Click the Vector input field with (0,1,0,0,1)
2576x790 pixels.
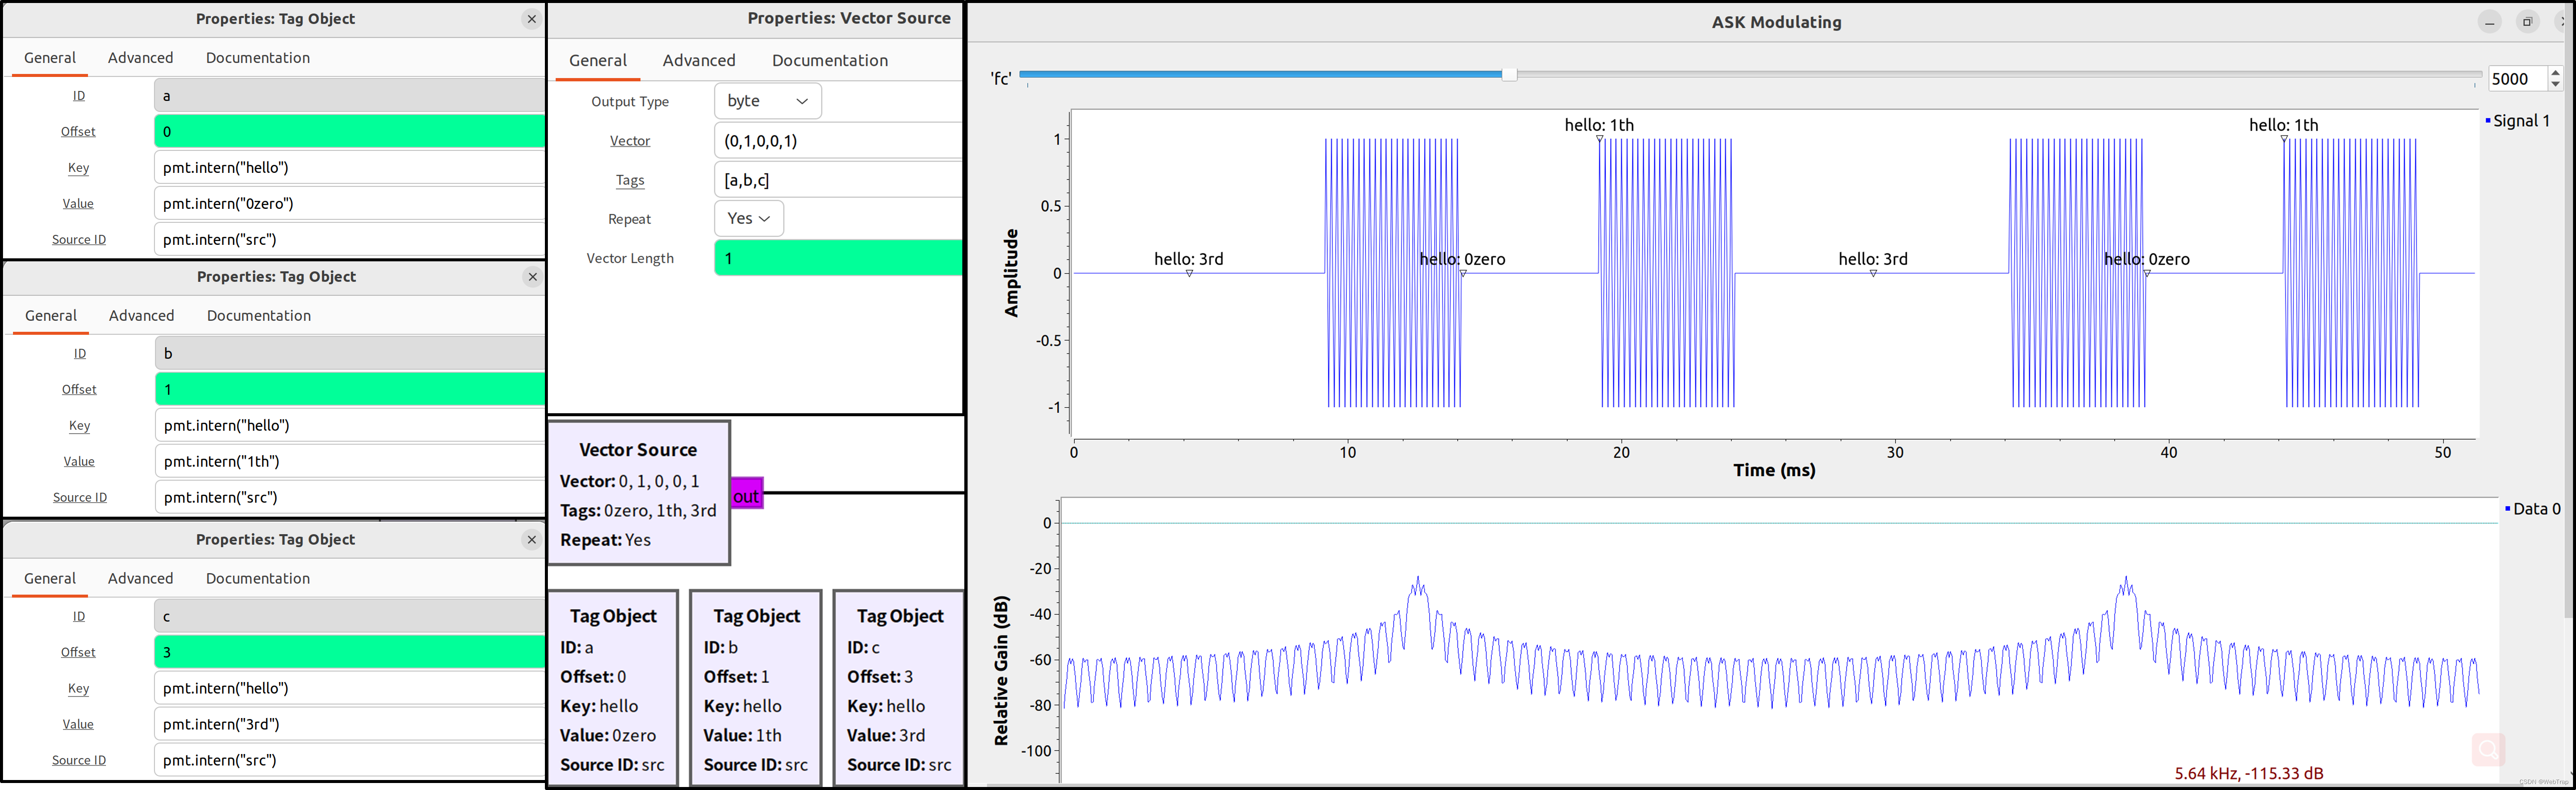click(x=838, y=141)
